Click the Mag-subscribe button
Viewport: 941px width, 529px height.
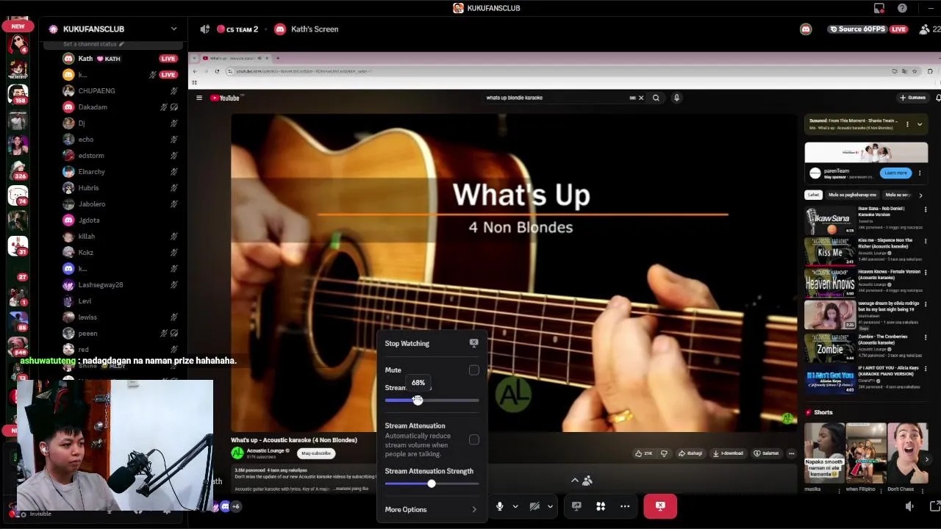316,453
